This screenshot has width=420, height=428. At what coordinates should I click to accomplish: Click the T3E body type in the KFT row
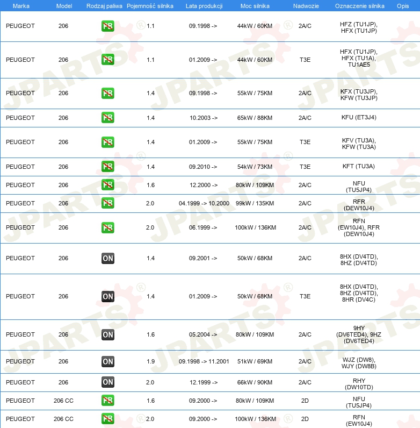pos(305,167)
